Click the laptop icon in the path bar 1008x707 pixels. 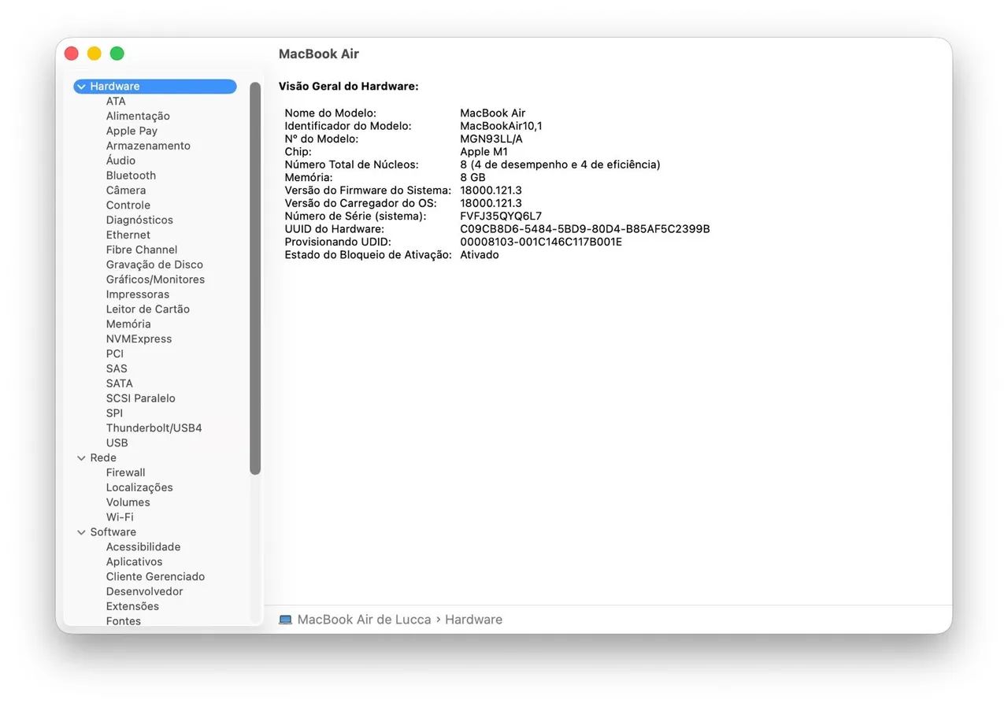click(x=285, y=620)
